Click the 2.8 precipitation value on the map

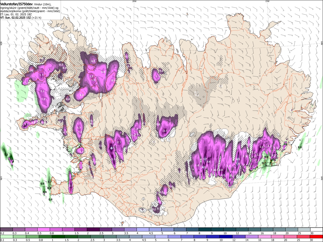click(221, 170)
